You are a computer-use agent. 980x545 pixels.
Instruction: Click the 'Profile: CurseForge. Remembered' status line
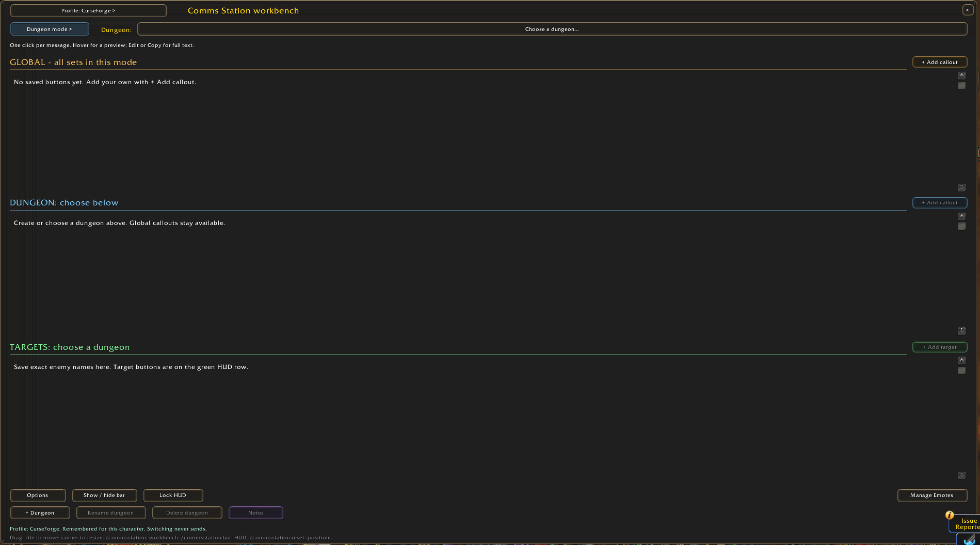(x=108, y=528)
